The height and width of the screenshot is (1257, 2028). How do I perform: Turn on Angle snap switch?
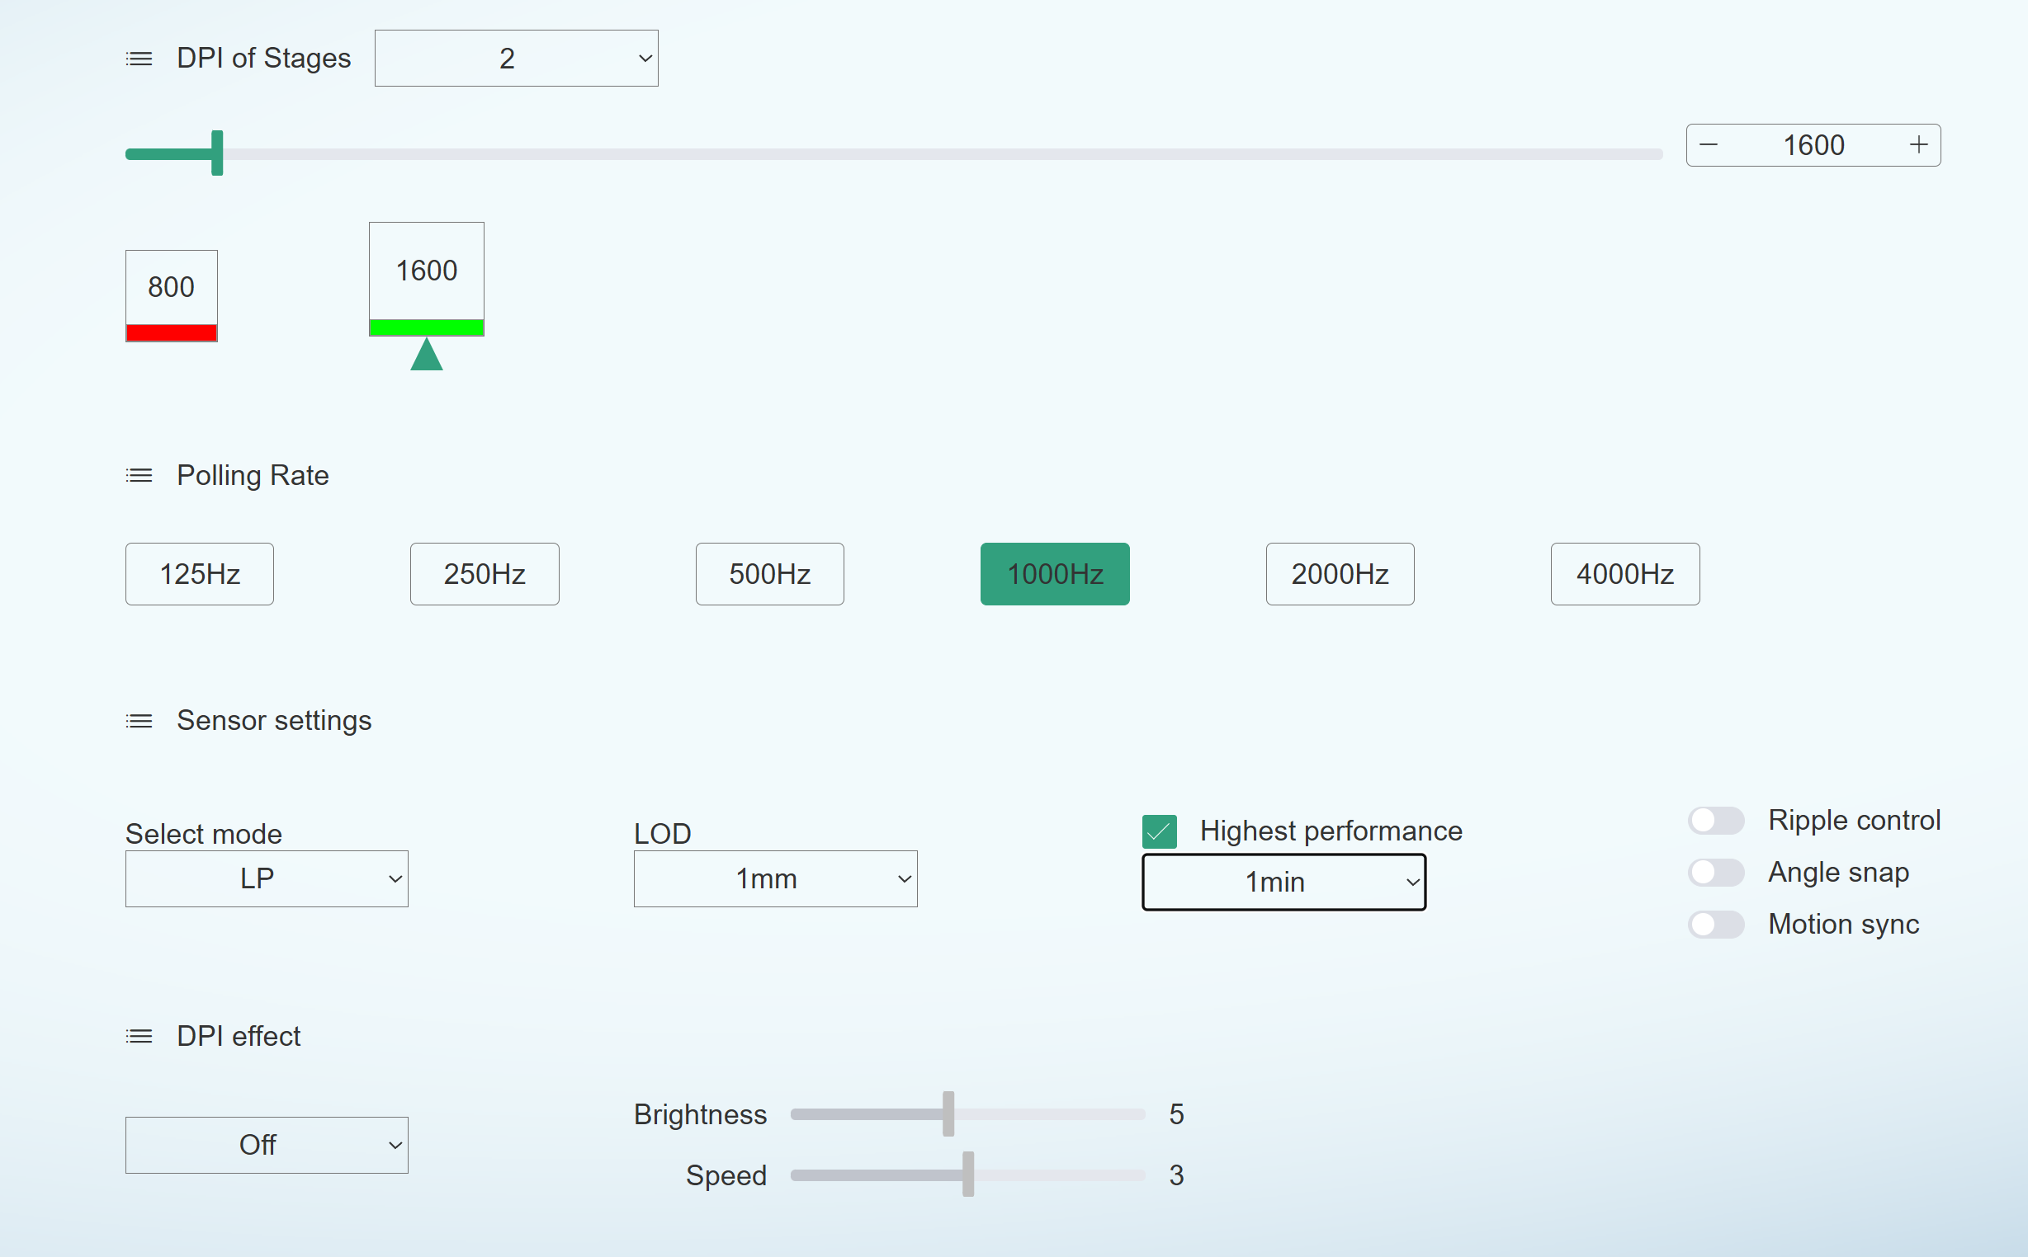click(1715, 873)
